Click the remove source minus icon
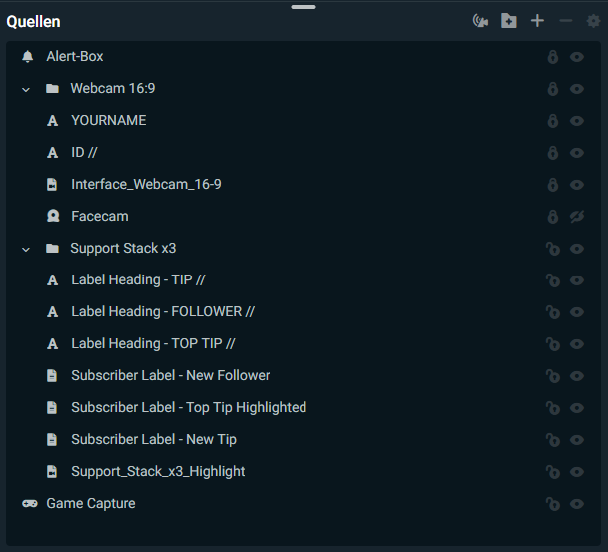 coord(565,21)
